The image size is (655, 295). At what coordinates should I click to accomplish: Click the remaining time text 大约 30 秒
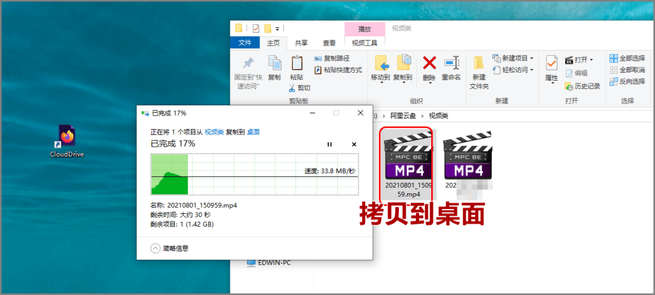point(195,215)
